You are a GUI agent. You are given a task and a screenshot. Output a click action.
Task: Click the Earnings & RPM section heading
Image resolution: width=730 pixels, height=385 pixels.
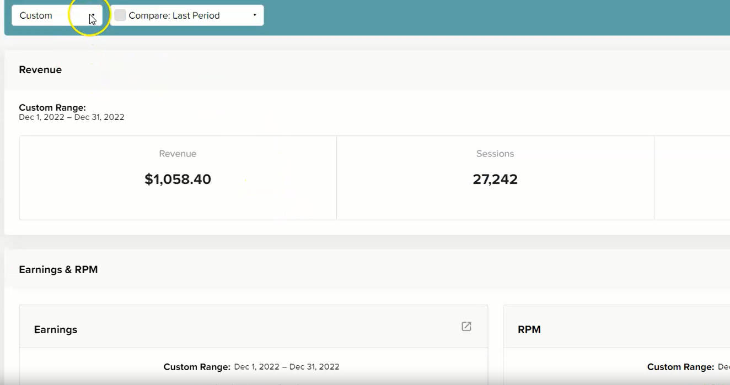(x=58, y=270)
